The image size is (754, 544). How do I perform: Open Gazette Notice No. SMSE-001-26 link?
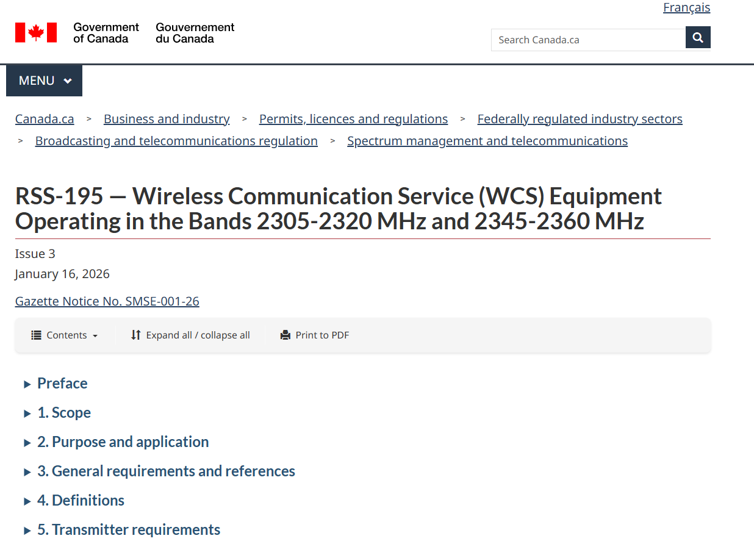[x=107, y=301]
